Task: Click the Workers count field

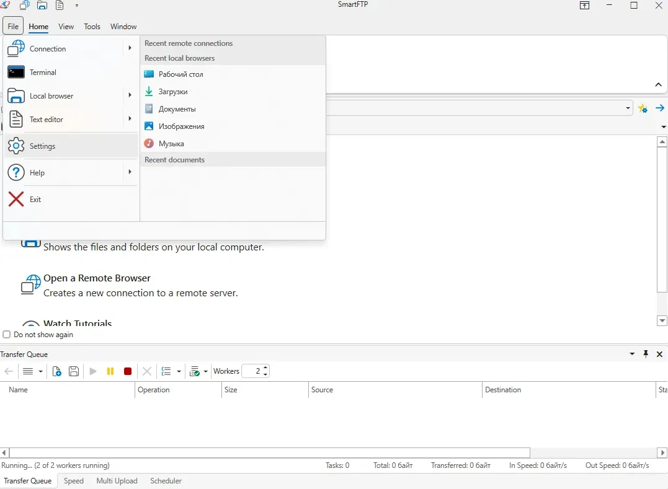Action: coord(252,371)
